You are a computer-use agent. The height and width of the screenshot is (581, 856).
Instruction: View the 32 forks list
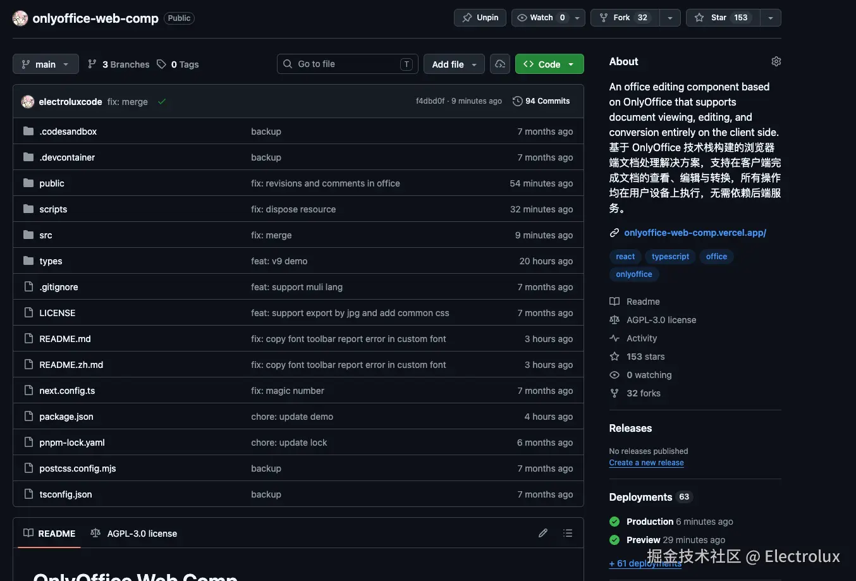point(635,393)
